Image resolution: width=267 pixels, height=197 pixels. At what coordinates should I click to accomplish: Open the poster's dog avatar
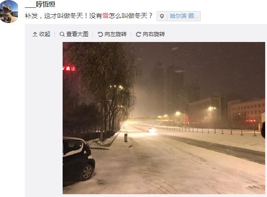tap(8, 11)
